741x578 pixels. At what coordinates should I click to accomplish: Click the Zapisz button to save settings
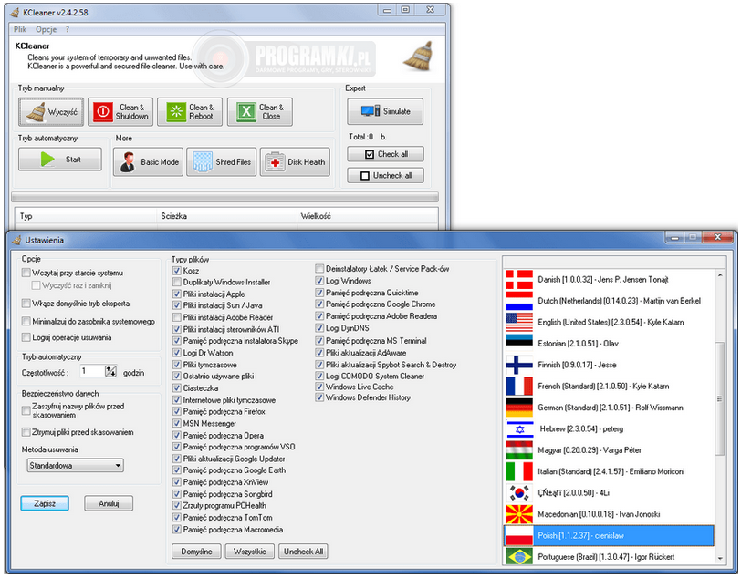click(45, 503)
